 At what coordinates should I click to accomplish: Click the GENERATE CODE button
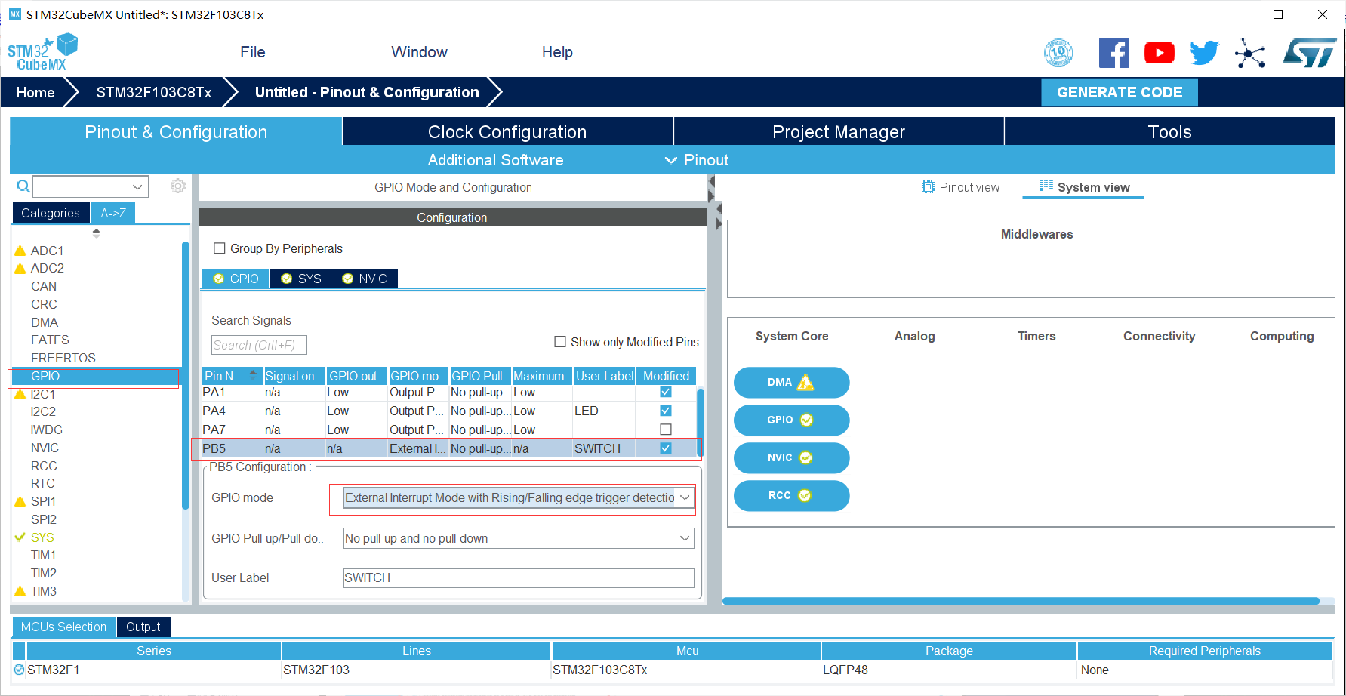[x=1120, y=92]
